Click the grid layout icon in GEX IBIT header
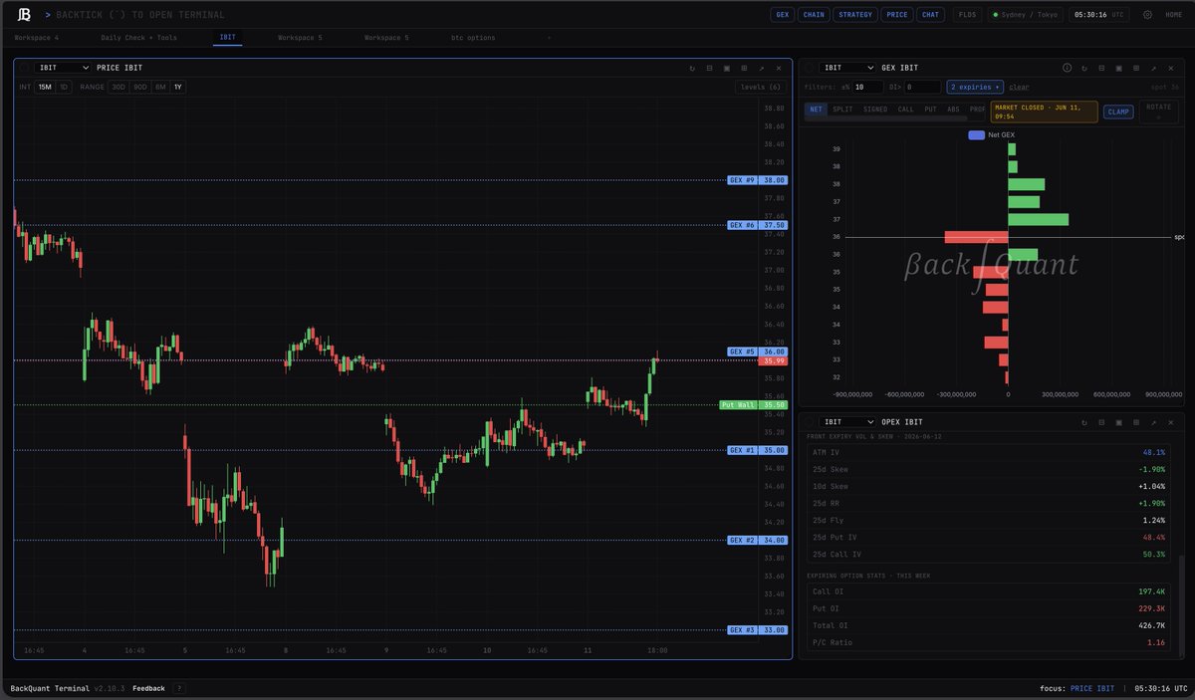The image size is (1195, 700). (x=1136, y=68)
